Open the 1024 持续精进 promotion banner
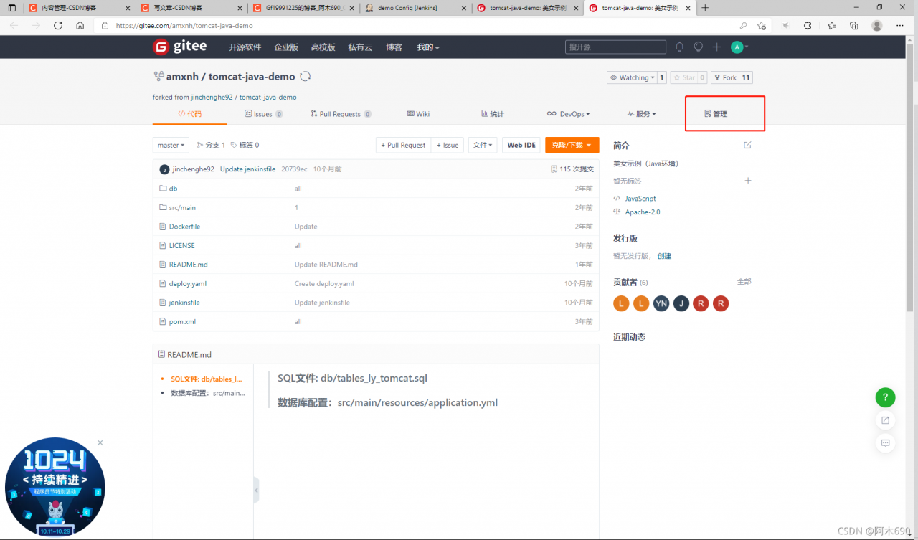This screenshot has height=540, width=918. [x=55, y=488]
